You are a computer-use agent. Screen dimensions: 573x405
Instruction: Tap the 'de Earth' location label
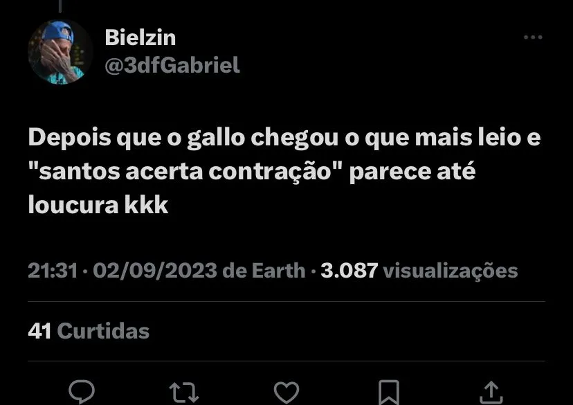pos(264,271)
